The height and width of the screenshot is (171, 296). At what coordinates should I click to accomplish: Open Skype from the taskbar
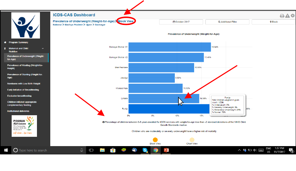click(x=145, y=150)
